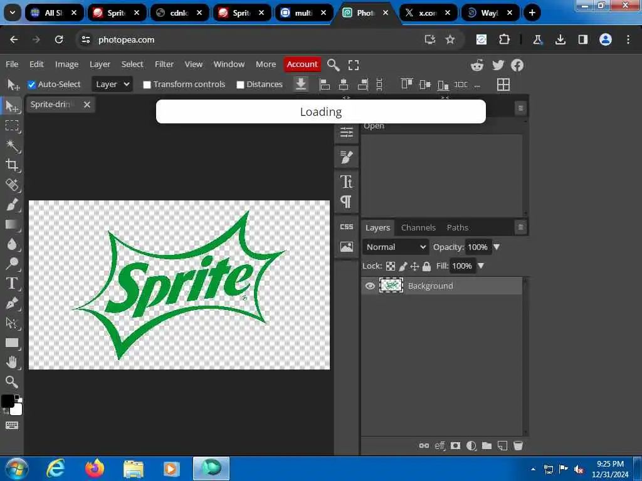Create a new folder in Layers panel
The image size is (642, 481).
click(487, 445)
